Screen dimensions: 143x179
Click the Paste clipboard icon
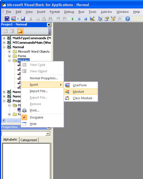44,19
